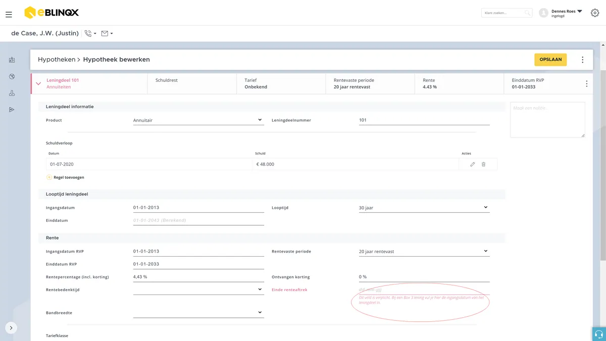This screenshot has width=606, height=341.
Task: Open the Product dropdown showing Annuitair
Action: pyautogui.click(x=198, y=120)
